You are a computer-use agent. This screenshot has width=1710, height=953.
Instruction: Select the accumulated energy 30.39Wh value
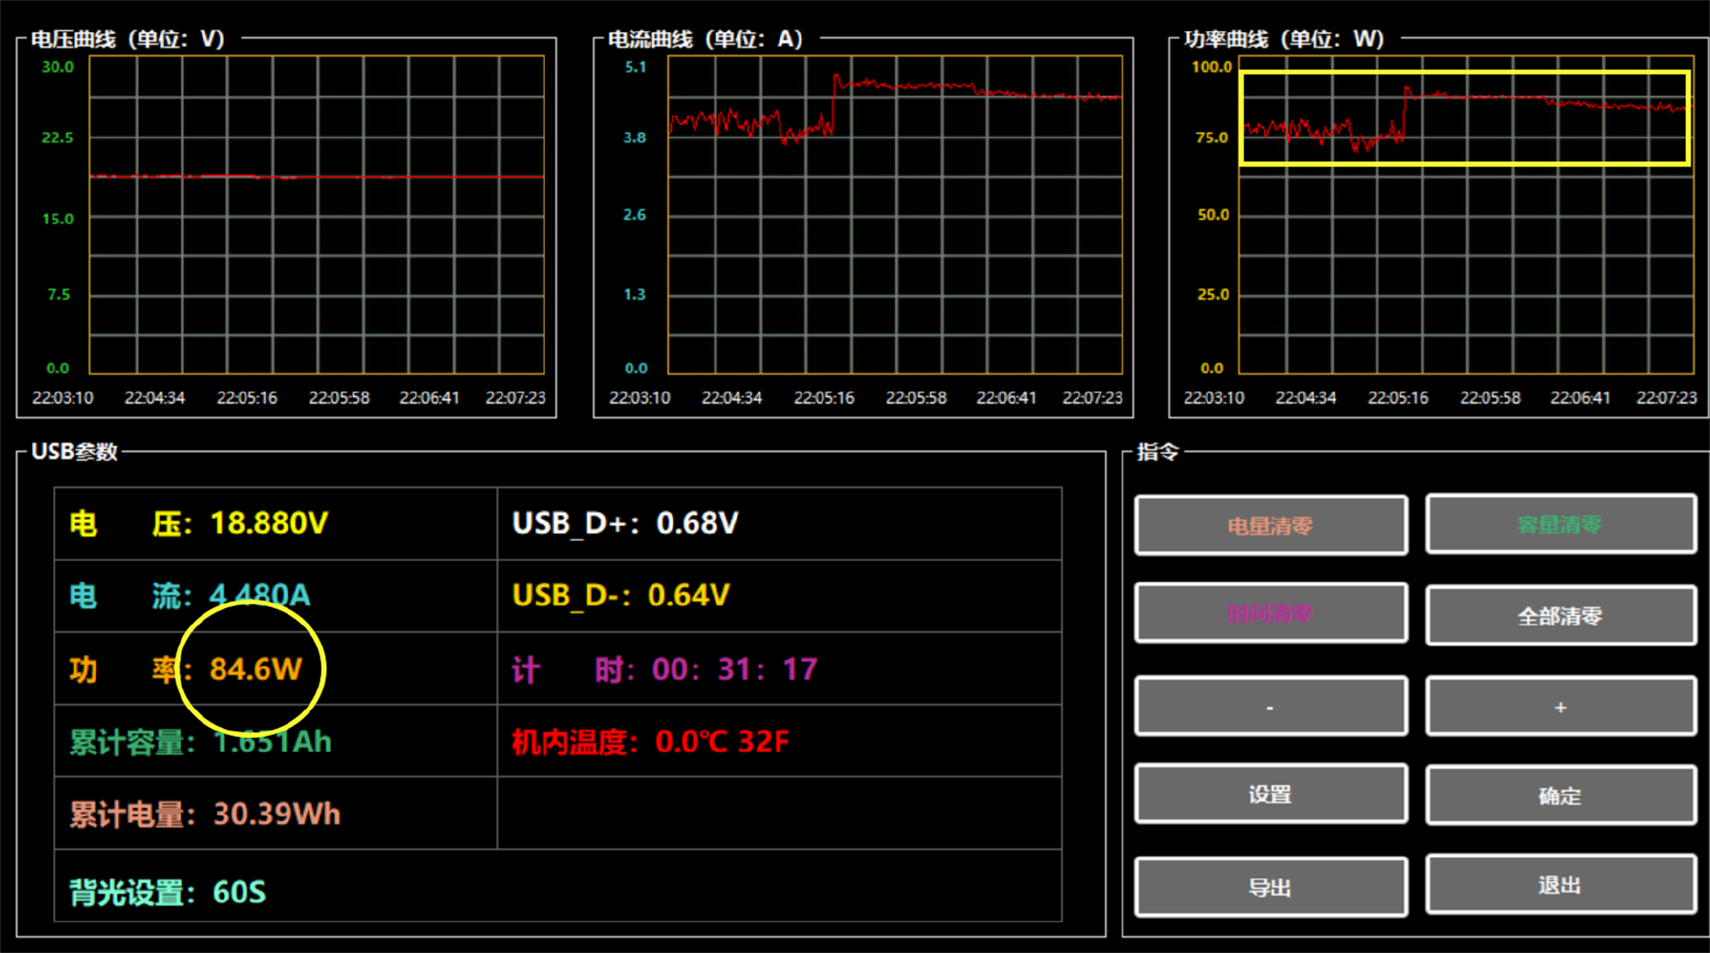click(x=277, y=814)
